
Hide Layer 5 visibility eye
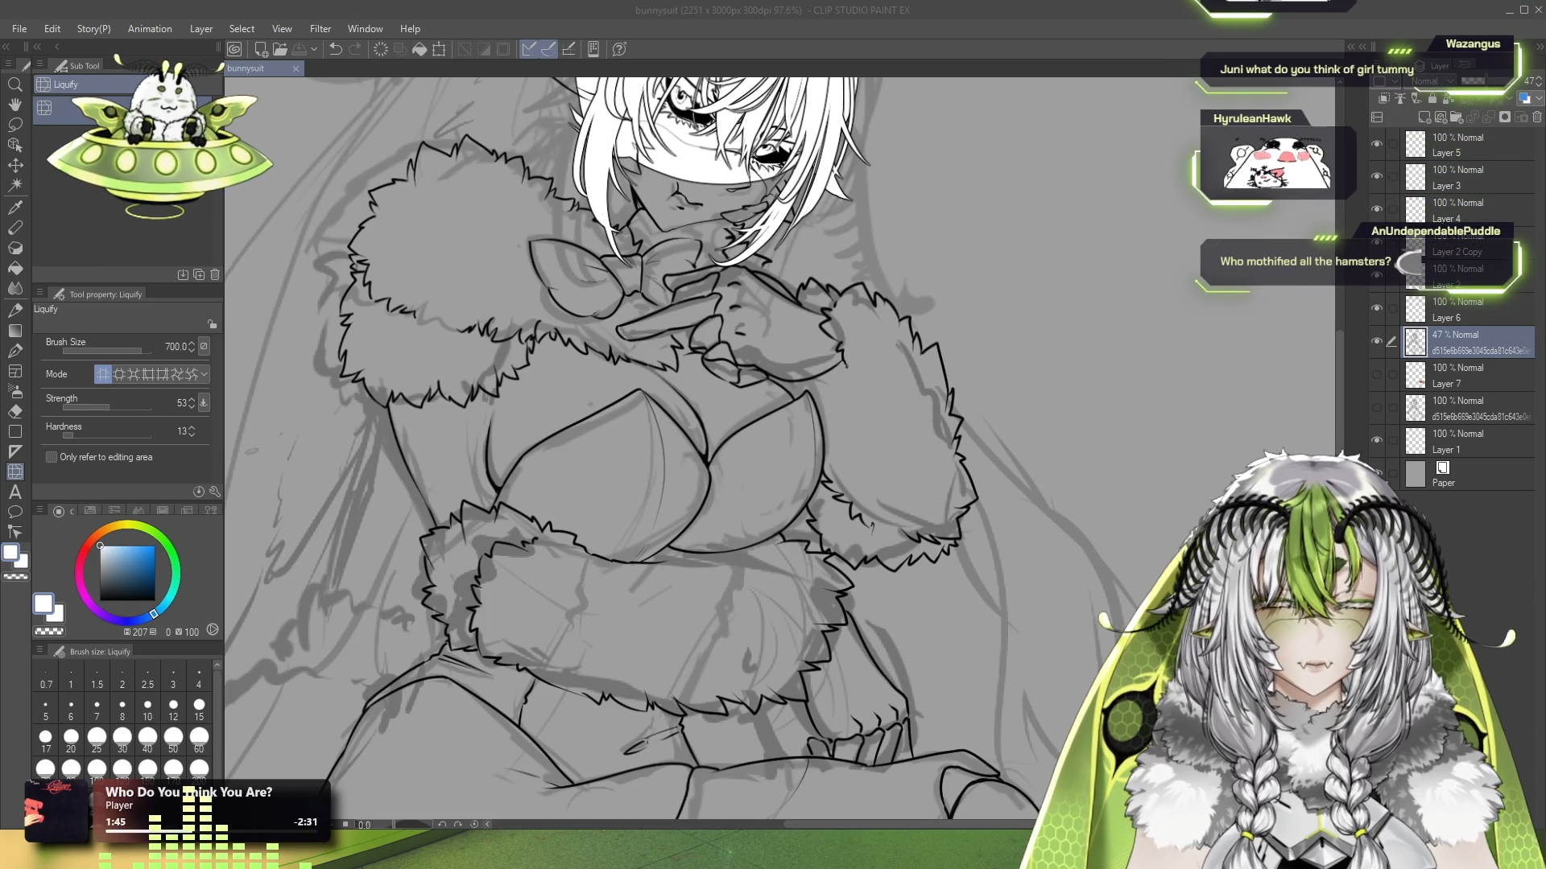(x=1377, y=144)
